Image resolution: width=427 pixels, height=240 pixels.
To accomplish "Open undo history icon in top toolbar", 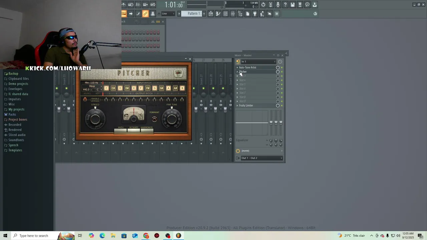I will pyautogui.click(x=263, y=5).
